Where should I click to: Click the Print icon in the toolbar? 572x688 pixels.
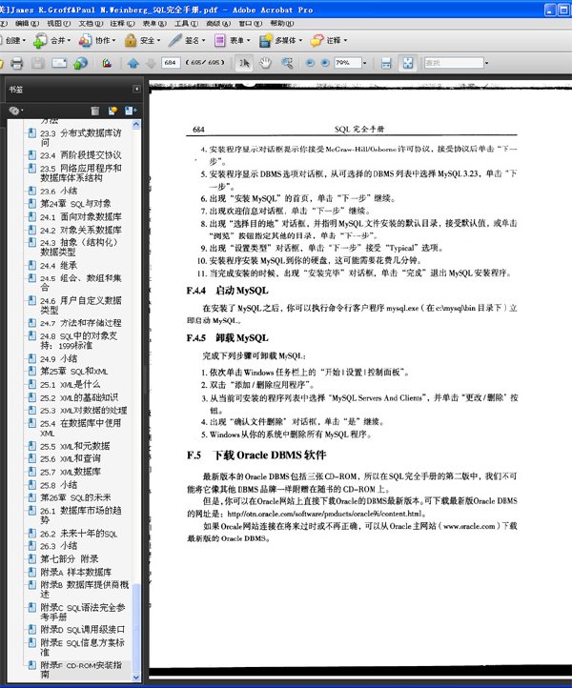[x=16, y=63]
